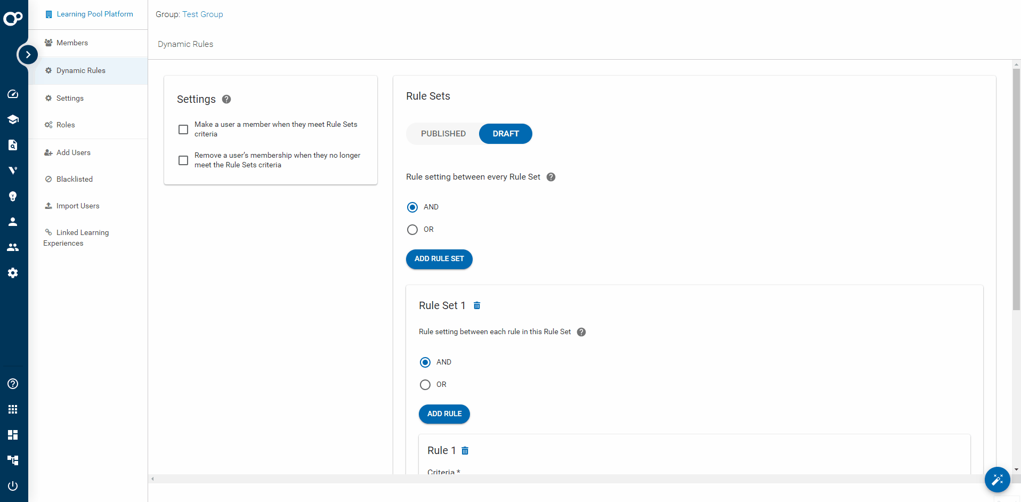Open the Test Group link
Screen dimensions: 1021x502
202,14
